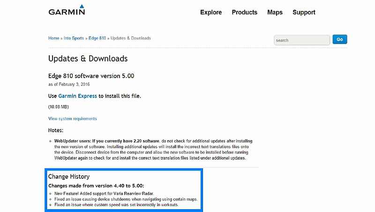
Task: Open Into Sports breadcrumb link
Action: tap(74, 38)
